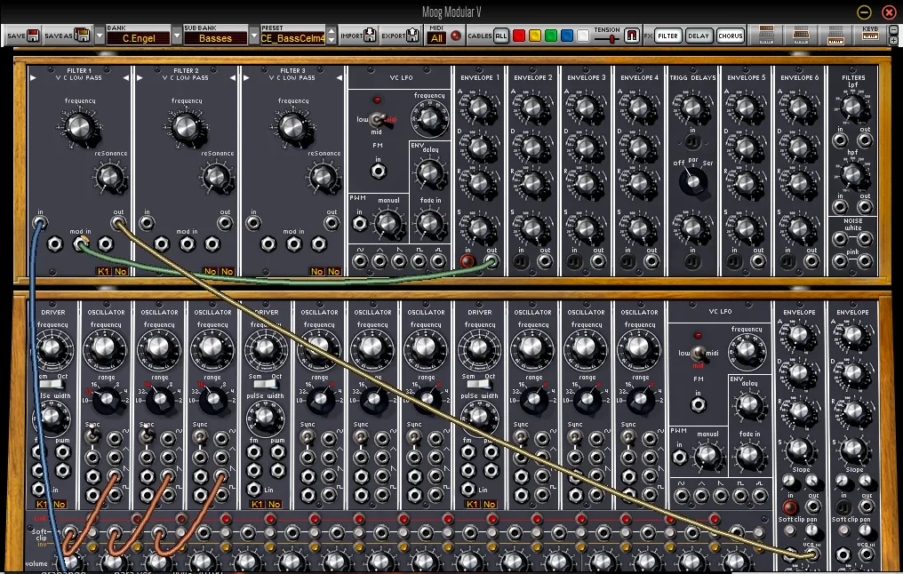
Task: Flip the low/midi switch on lower VC LFO
Action: (x=698, y=353)
